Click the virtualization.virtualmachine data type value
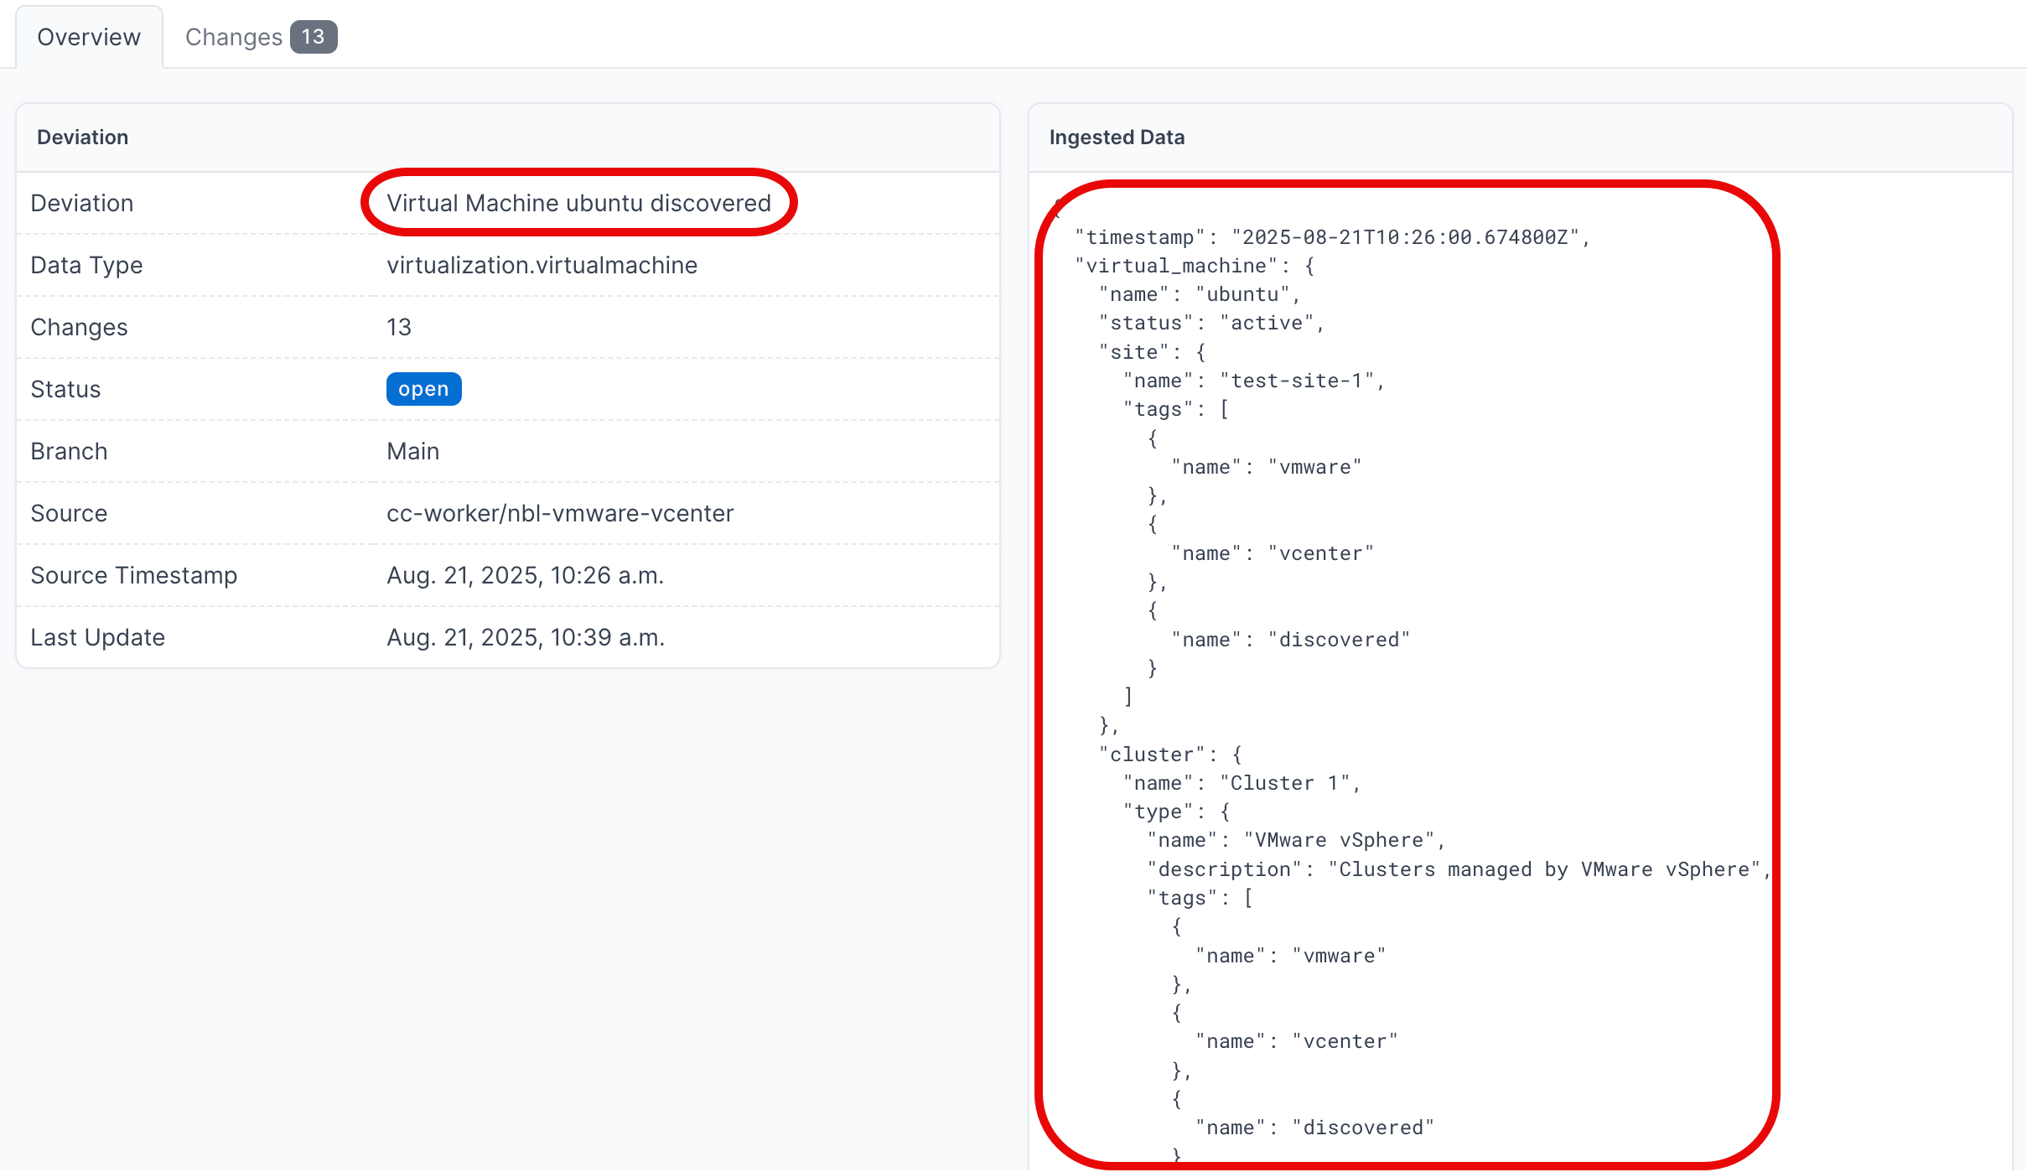Viewport: 2027px width, 1172px height. (x=542, y=265)
